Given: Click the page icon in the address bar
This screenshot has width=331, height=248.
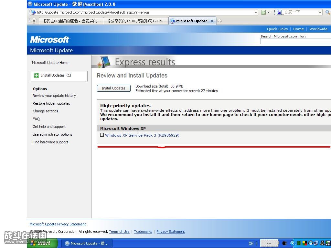Looking at the screenshot, I should [33, 12].
